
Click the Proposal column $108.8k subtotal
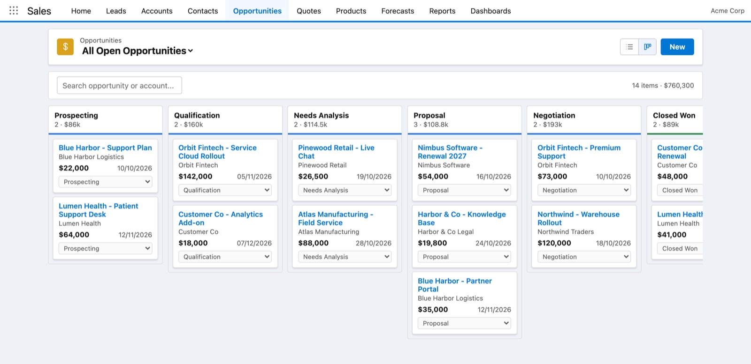[x=431, y=125]
